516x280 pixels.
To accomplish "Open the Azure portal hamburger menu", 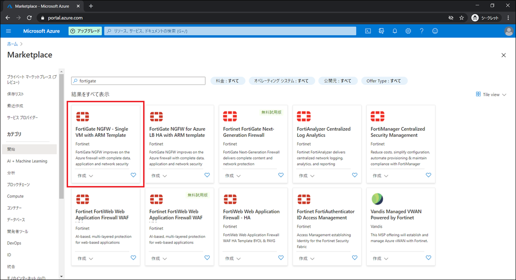I will coord(9,31).
